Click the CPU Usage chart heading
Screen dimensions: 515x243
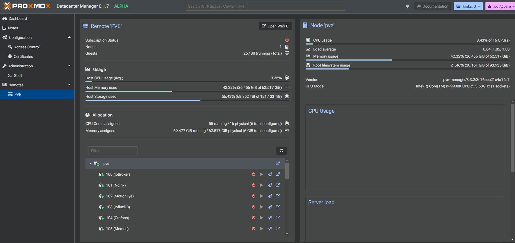point(321,111)
